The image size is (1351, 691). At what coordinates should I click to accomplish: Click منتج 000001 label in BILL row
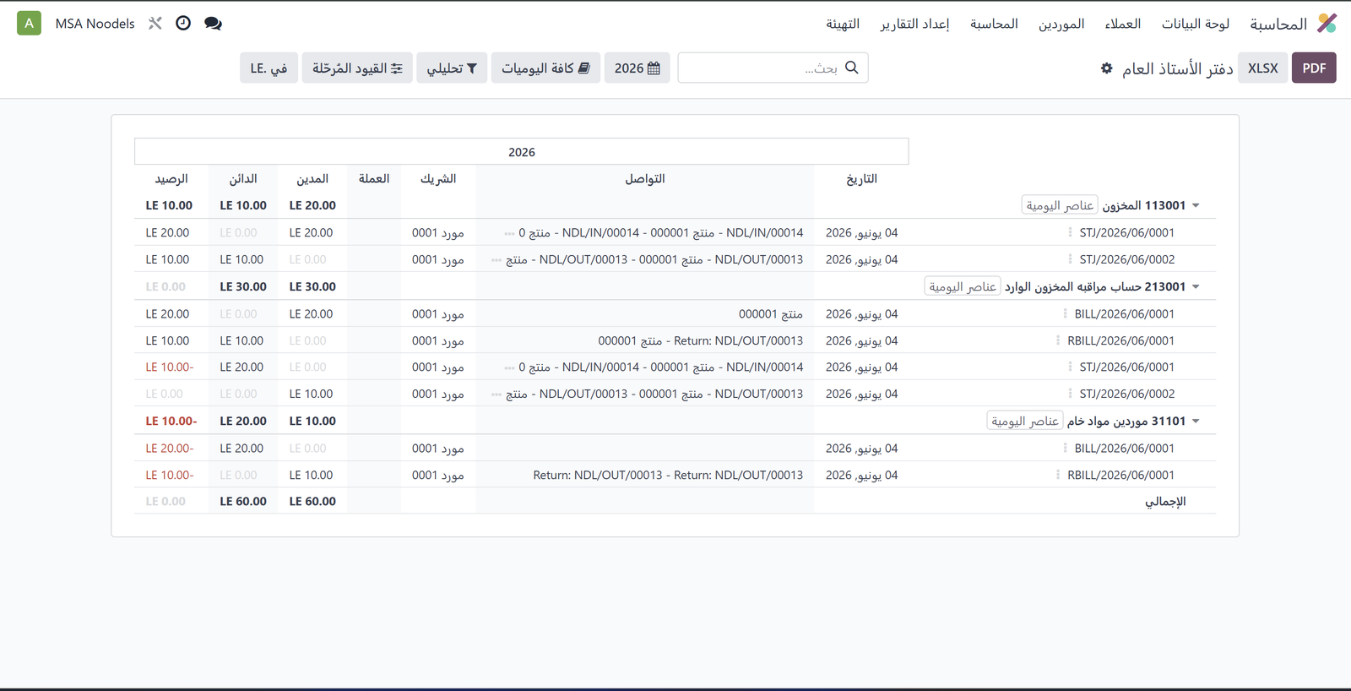pyautogui.click(x=771, y=313)
